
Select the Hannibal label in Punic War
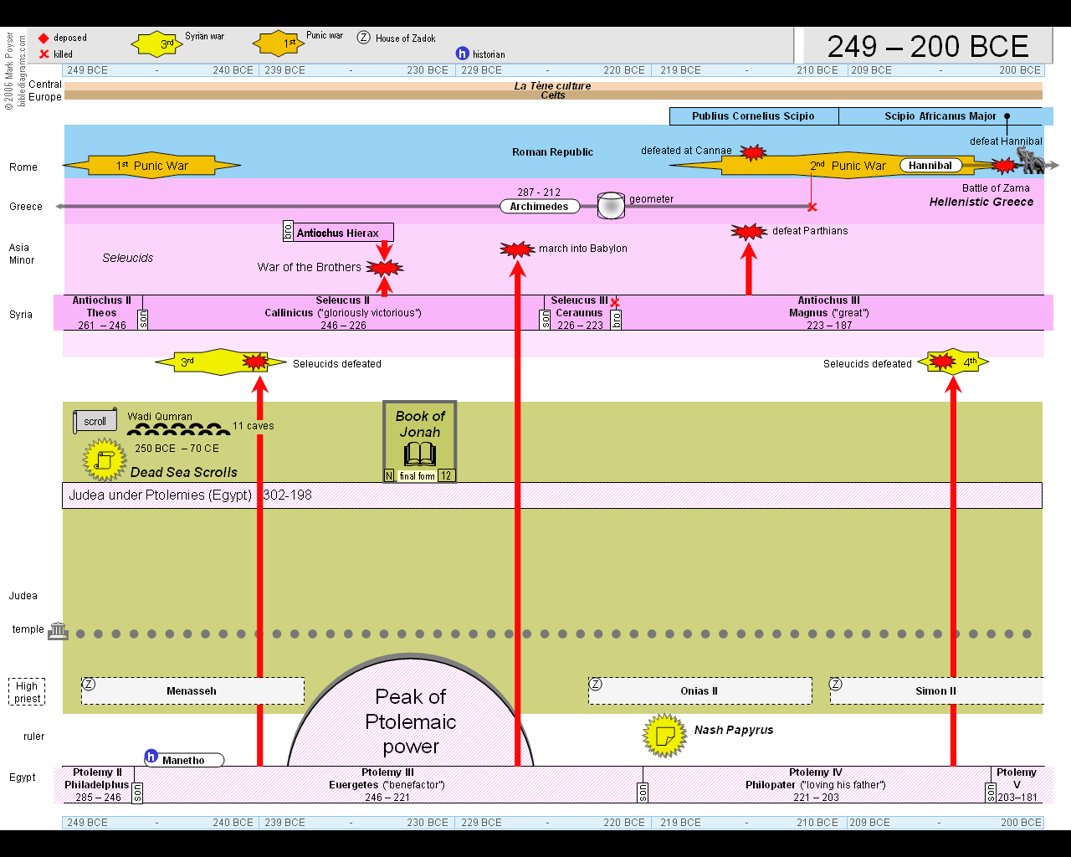(x=930, y=166)
